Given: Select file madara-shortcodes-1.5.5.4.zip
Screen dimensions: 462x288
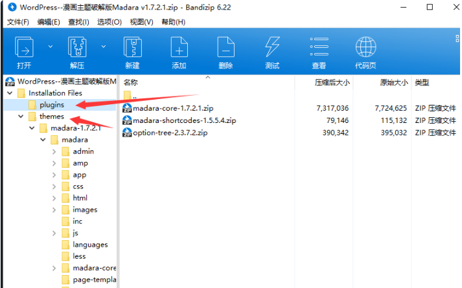Looking at the screenshot, I should [x=185, y=120].
